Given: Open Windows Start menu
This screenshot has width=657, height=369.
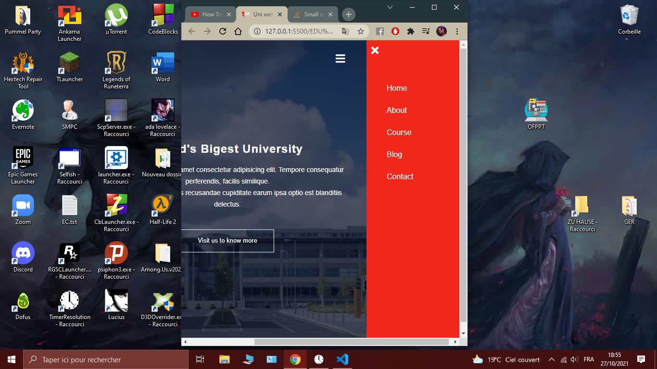Looking at the screenshot, I should (x=12, y=359).
